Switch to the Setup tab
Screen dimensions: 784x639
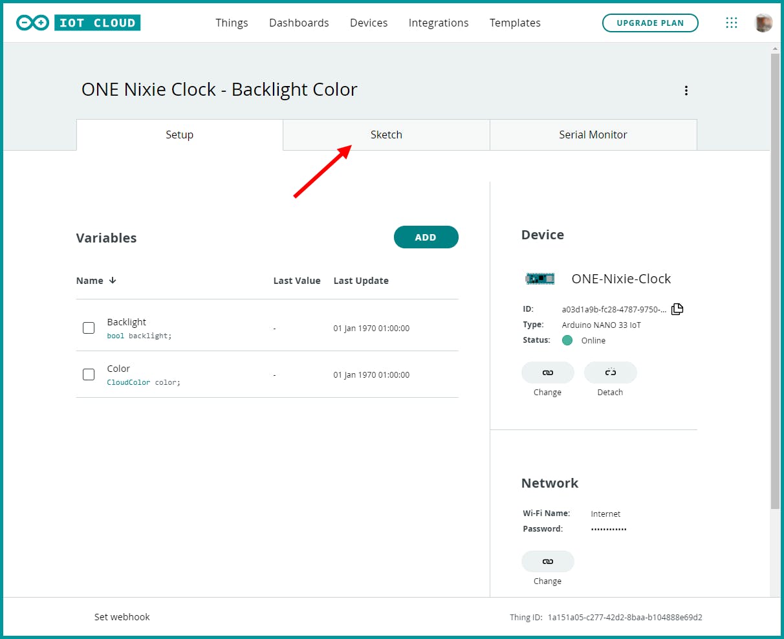coord(179,135)
